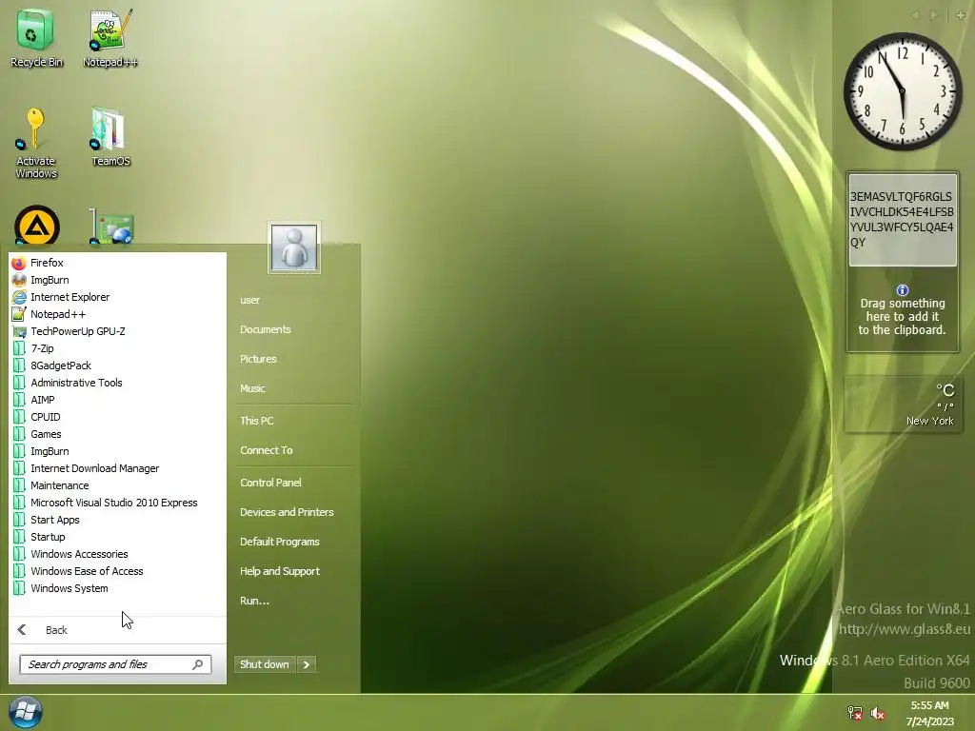
Task: Click the clipboard gadget info icon
Action: click(903, 289)
